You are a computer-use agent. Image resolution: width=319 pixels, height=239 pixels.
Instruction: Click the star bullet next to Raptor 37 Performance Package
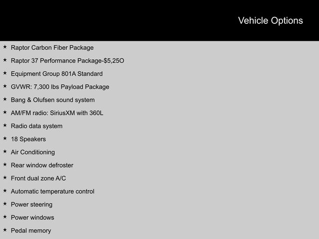(x=5, y=60)
